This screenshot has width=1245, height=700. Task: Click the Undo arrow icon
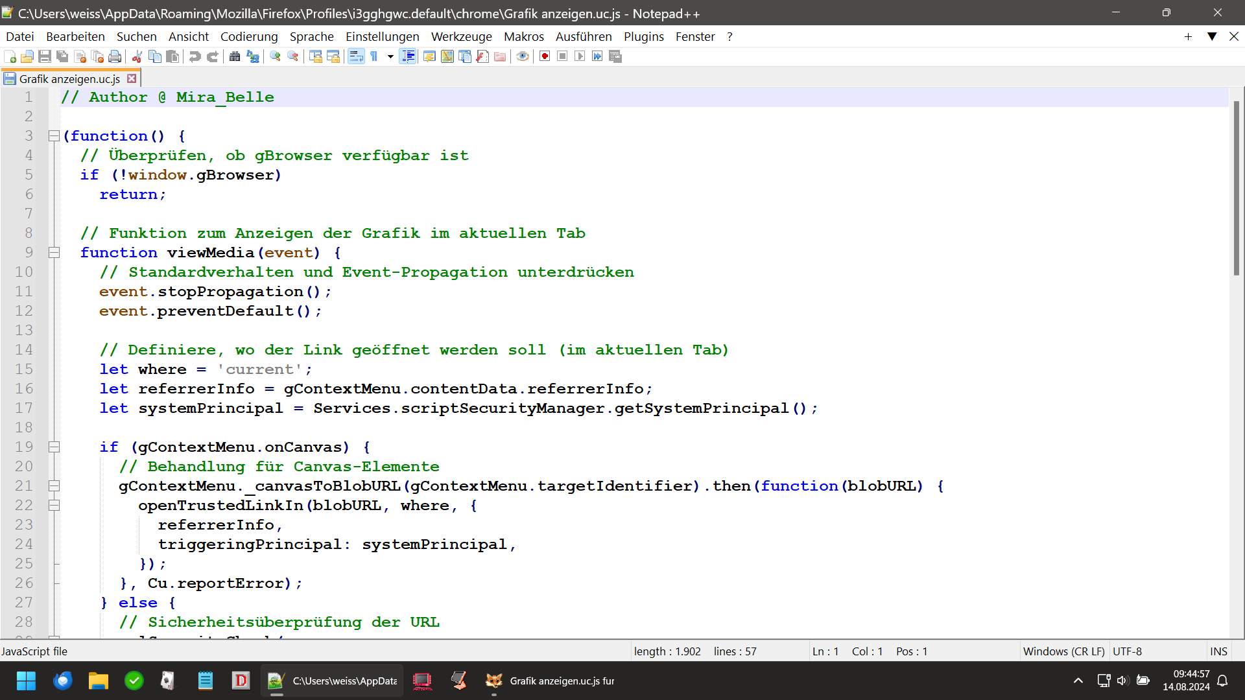point(195,57)
